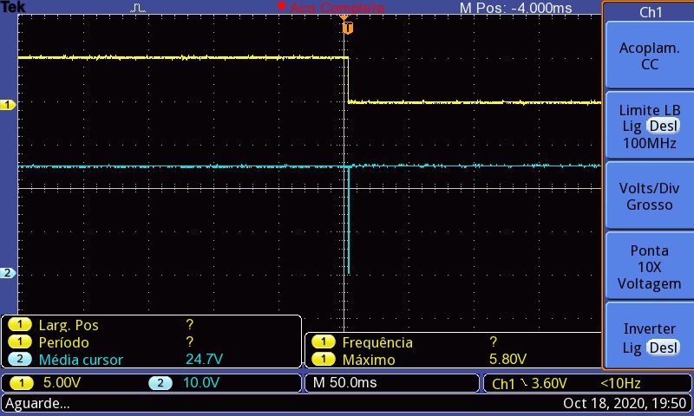Click the trigger pulse waveform icon at top
Image resolution: width=694 pixels, height=416 pixels.
138,8
